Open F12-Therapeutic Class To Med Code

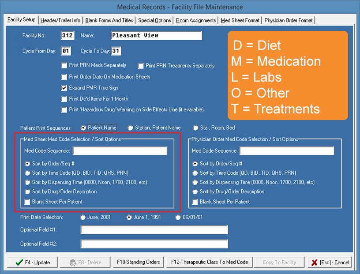point(210,262)
